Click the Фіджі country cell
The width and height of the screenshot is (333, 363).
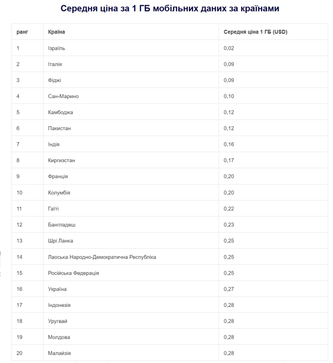[54, 80]
